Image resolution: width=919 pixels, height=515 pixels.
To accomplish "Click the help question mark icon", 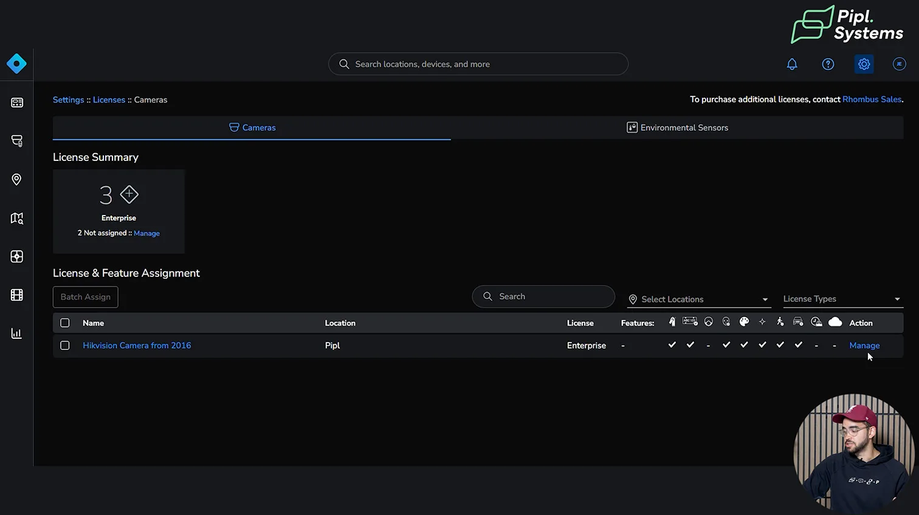I will point(828,64).
